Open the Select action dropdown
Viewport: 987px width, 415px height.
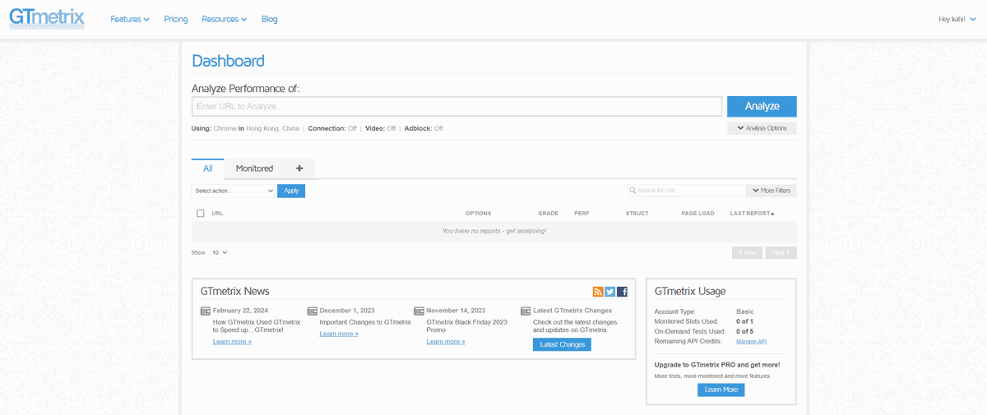point(234,191)
